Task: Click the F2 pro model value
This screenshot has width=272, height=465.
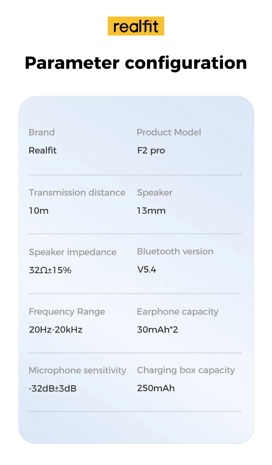Action: pyautogui.click(x=151, y=151)
